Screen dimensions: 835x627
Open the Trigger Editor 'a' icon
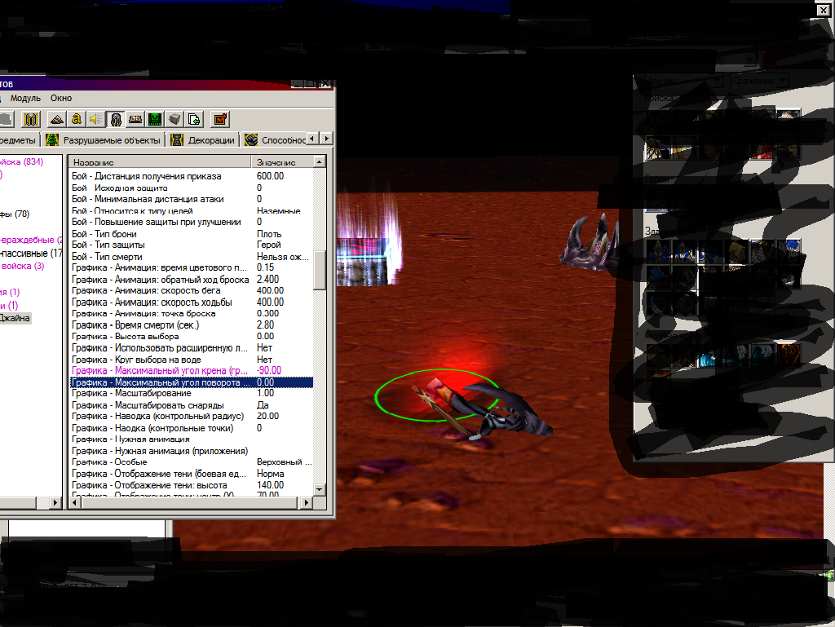pos(76,119)
